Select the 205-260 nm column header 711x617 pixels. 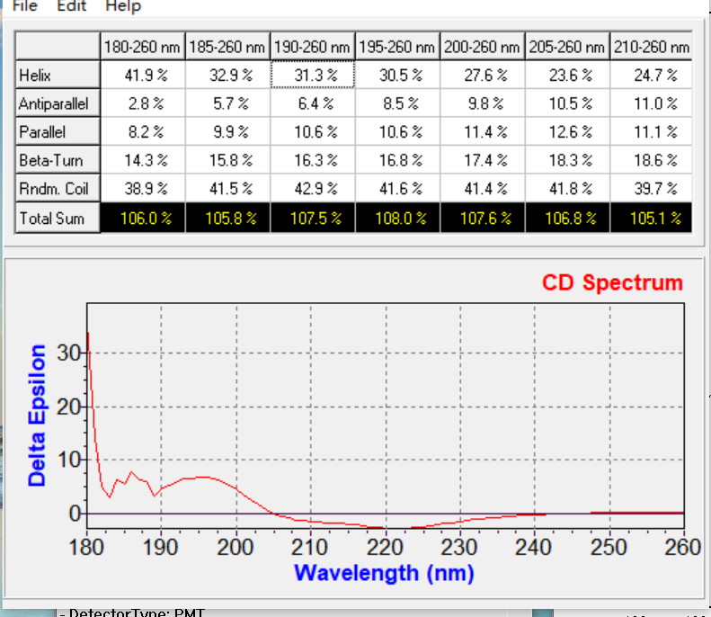pos(567,46)
